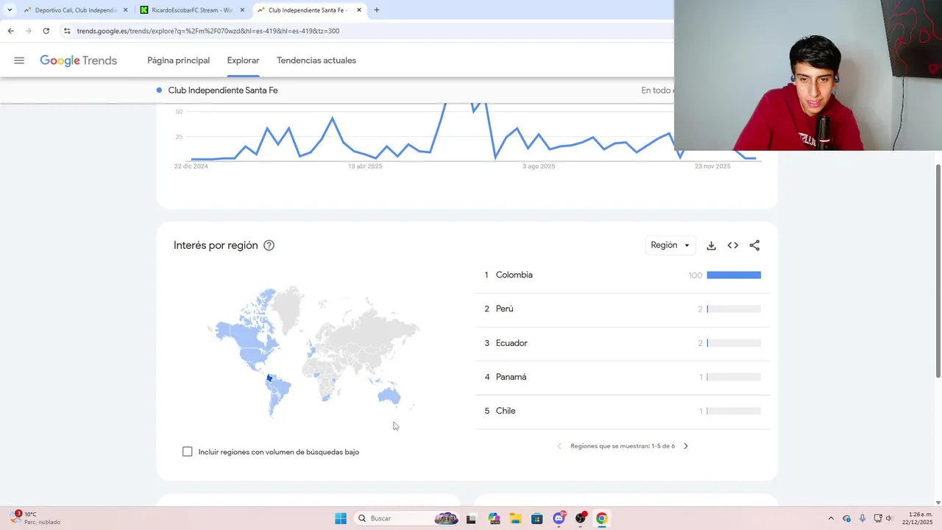Enable Incluir regiones con volumen de búsquedas bajo
Image resolution: width=942 pixels, height=530 pixels.
(x=188, y=451)
